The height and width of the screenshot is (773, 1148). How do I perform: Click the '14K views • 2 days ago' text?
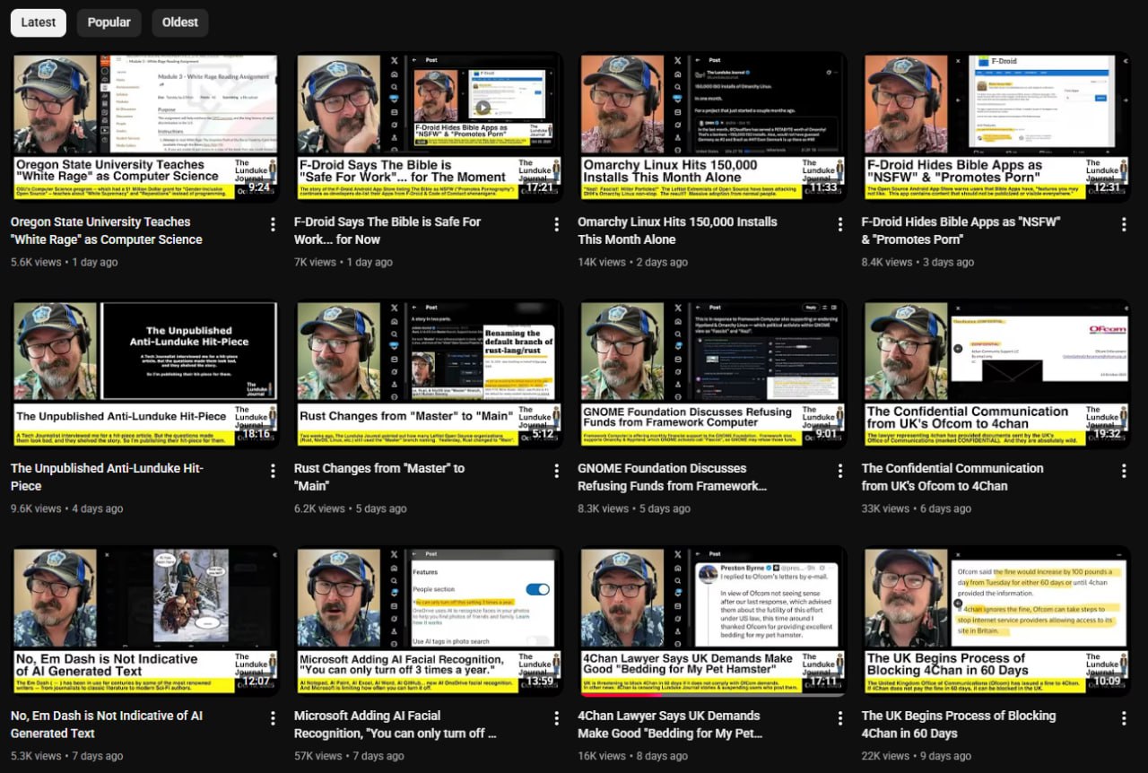tap(632, 262)
